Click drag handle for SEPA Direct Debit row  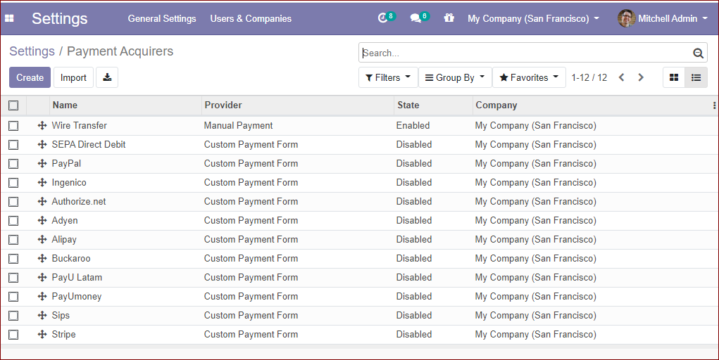(42, 144)
